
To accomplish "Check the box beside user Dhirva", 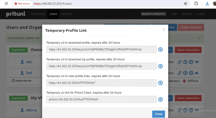I will (13, 110).
